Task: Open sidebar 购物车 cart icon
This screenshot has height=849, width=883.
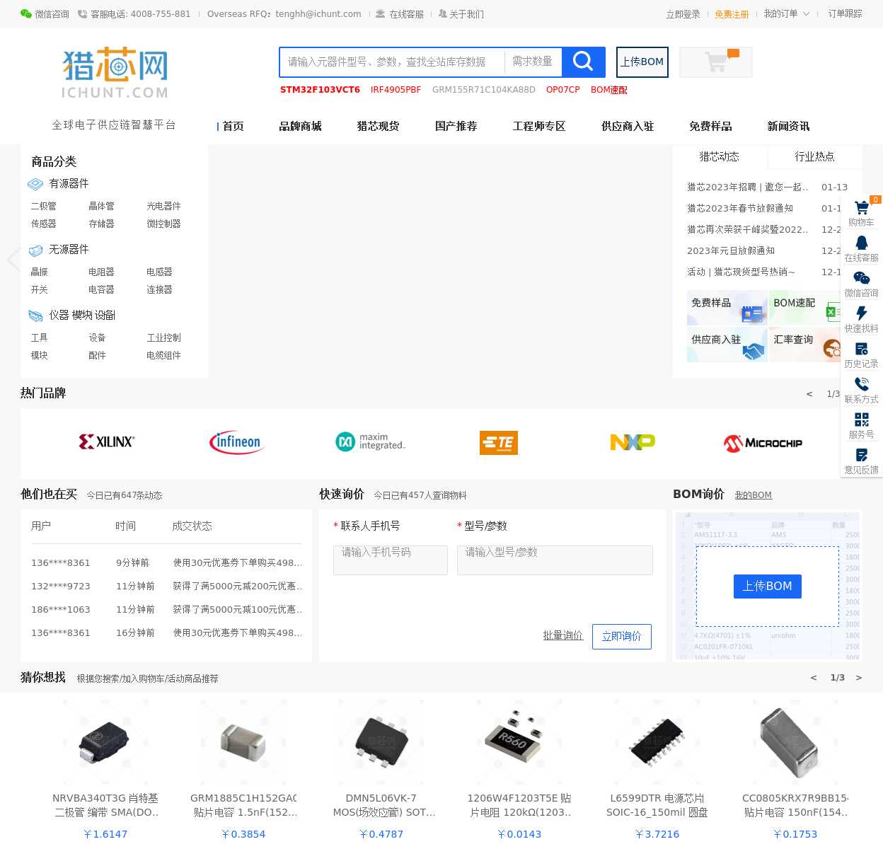Action: tap(861, 208)
